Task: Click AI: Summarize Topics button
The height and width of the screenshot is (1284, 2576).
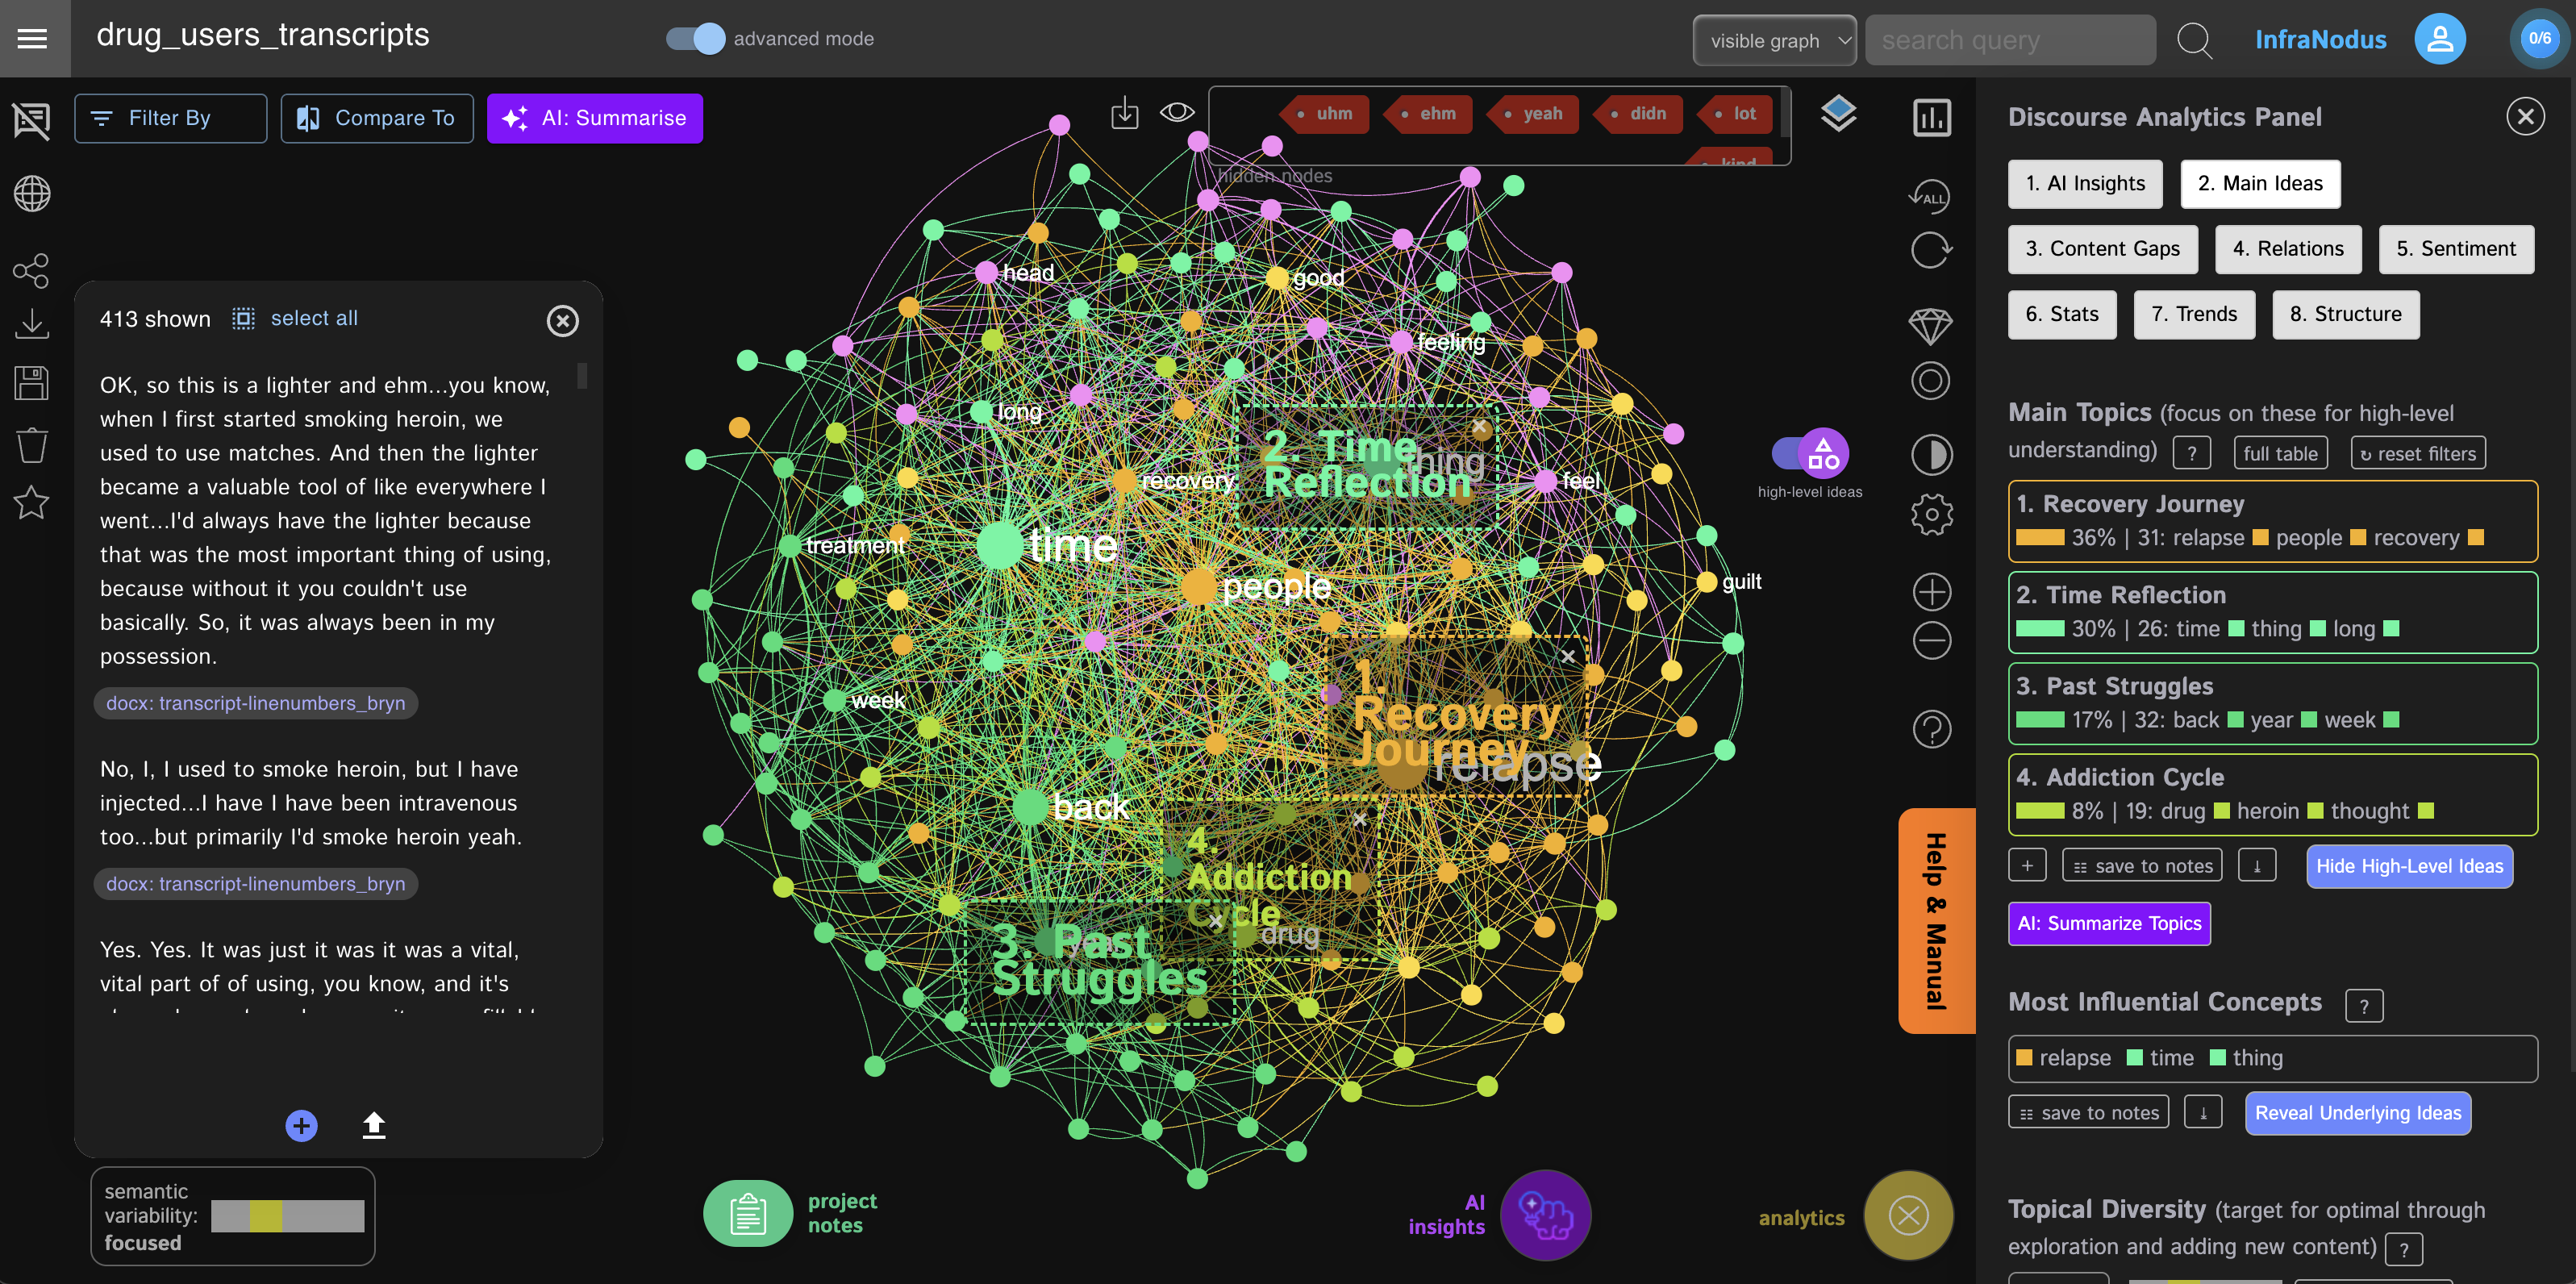Action: 2109,923
